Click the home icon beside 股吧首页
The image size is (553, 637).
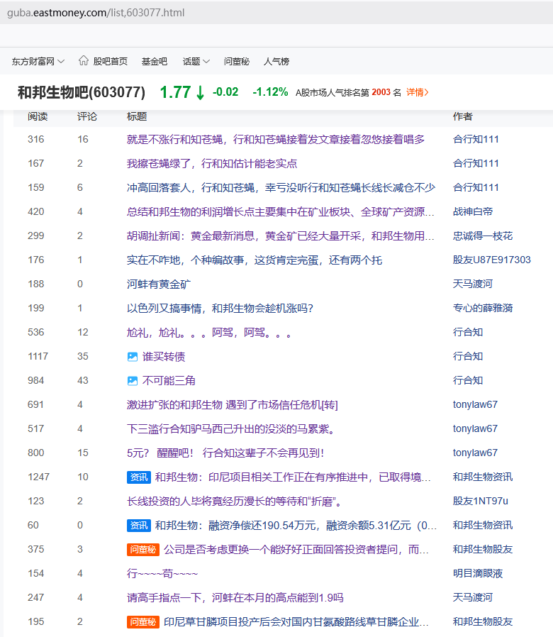(x=83, y=60)
